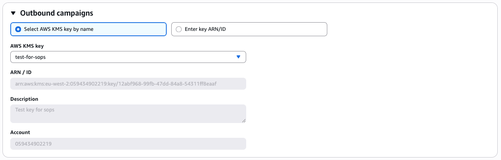Click the ARN / ID field label
Image resolution: width=501 pixels, height=160 pixels.
pyautogui.click(x=21, y=72)
